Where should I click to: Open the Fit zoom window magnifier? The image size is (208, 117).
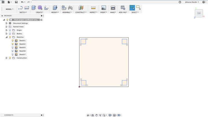tap(104, 115)
